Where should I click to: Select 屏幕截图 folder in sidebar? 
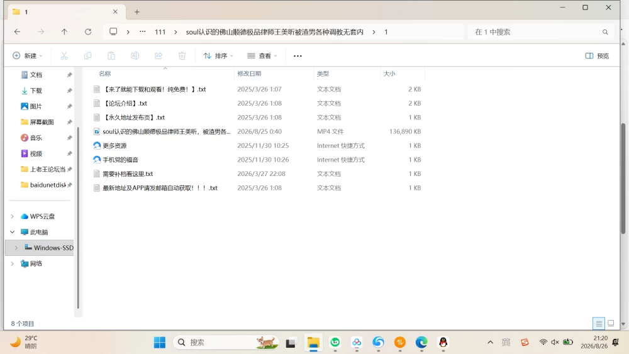point(40,122)
